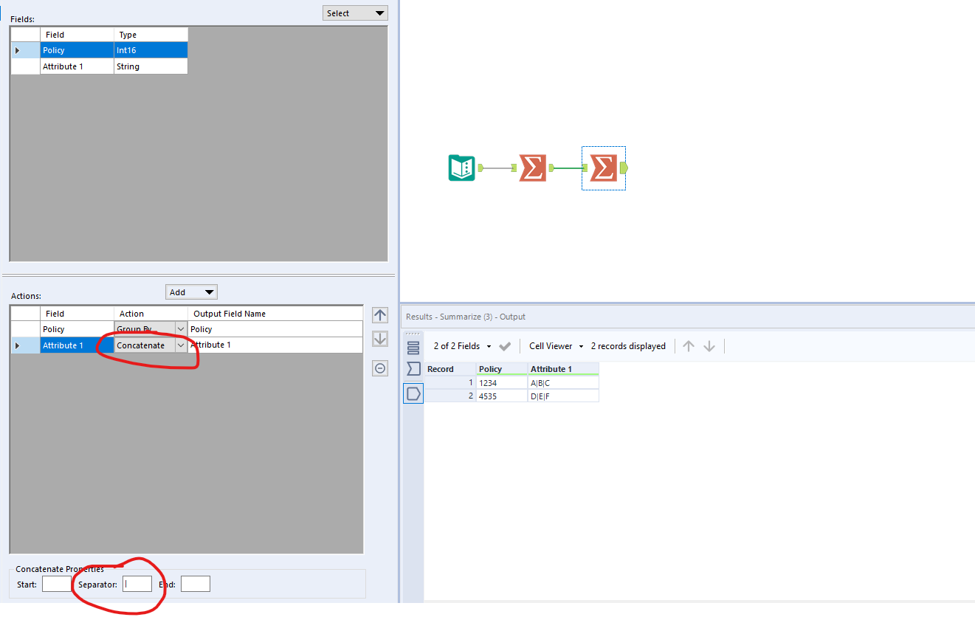Select the Summarize (3) tool on the canvas
The width and height of the screenshot is (975, 617).
pyautogui.click(x=603, y=168)
